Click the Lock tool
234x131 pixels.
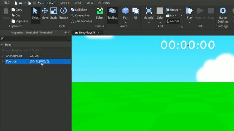point(171,15)
